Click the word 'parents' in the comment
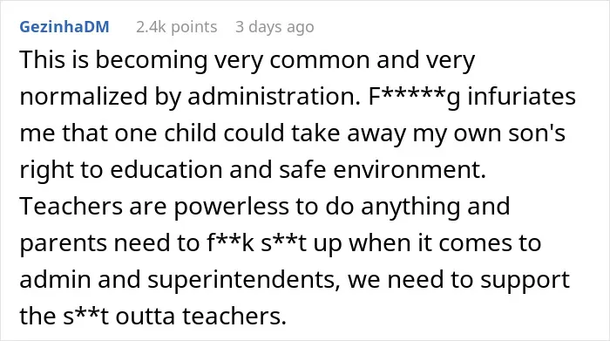 (63, 243)
